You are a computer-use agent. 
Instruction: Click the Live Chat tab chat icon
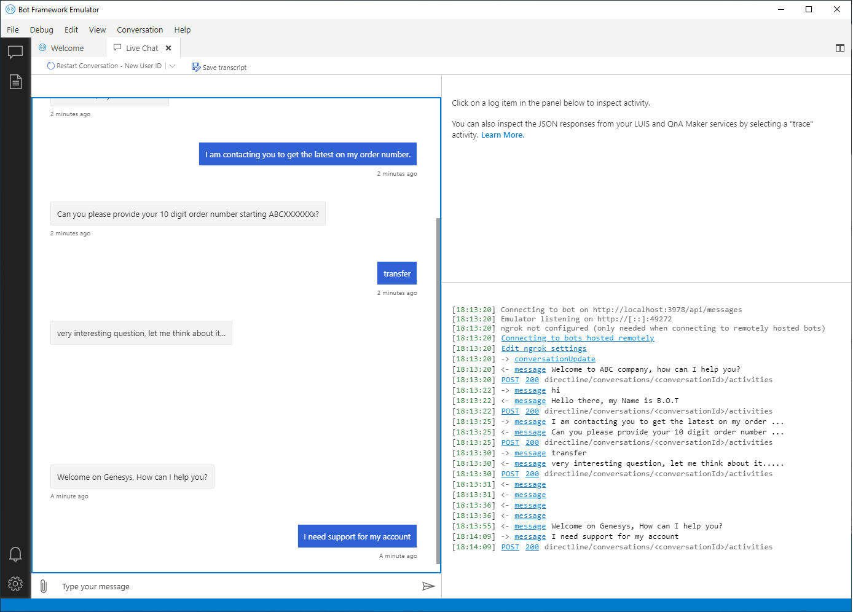(x=117, y=47)
